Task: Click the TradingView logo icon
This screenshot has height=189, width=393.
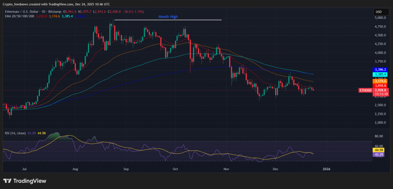Action: 8,181
